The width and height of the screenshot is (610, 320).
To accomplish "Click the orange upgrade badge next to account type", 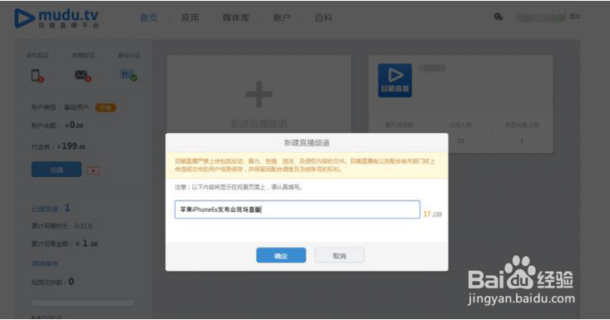I will pos(106,107).
